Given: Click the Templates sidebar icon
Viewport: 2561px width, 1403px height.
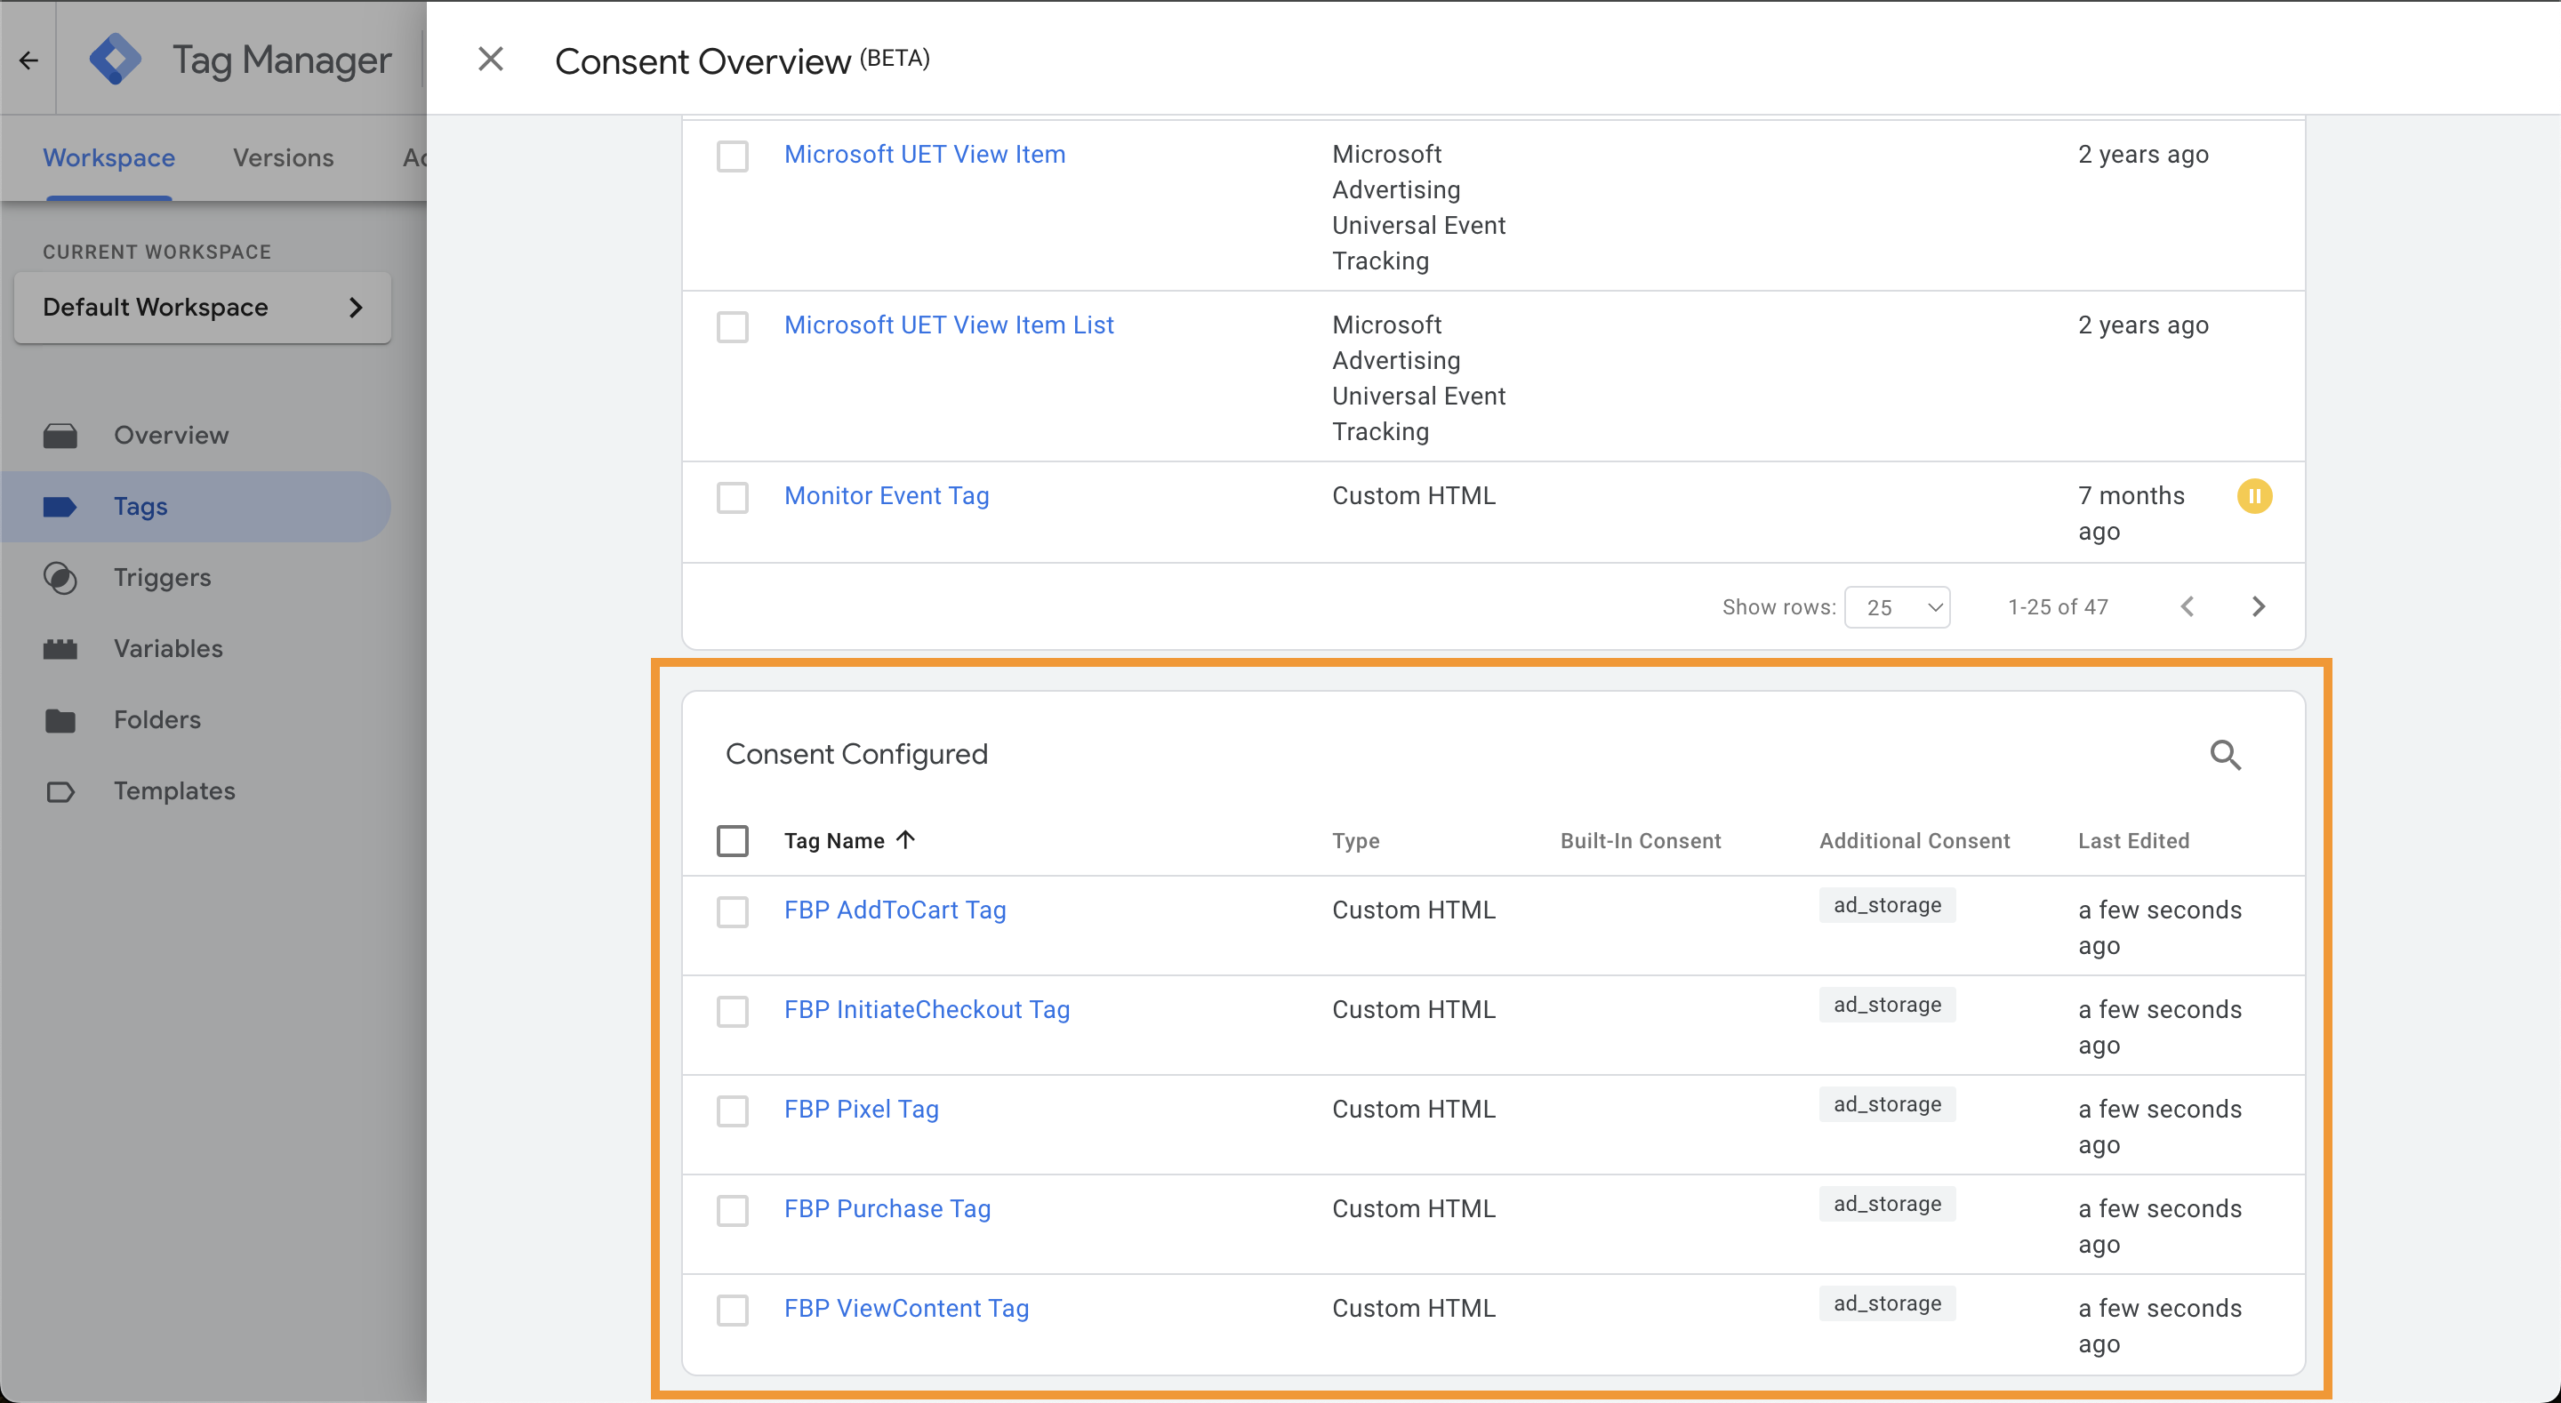Looking at the screenshot, I should (60, 791).
